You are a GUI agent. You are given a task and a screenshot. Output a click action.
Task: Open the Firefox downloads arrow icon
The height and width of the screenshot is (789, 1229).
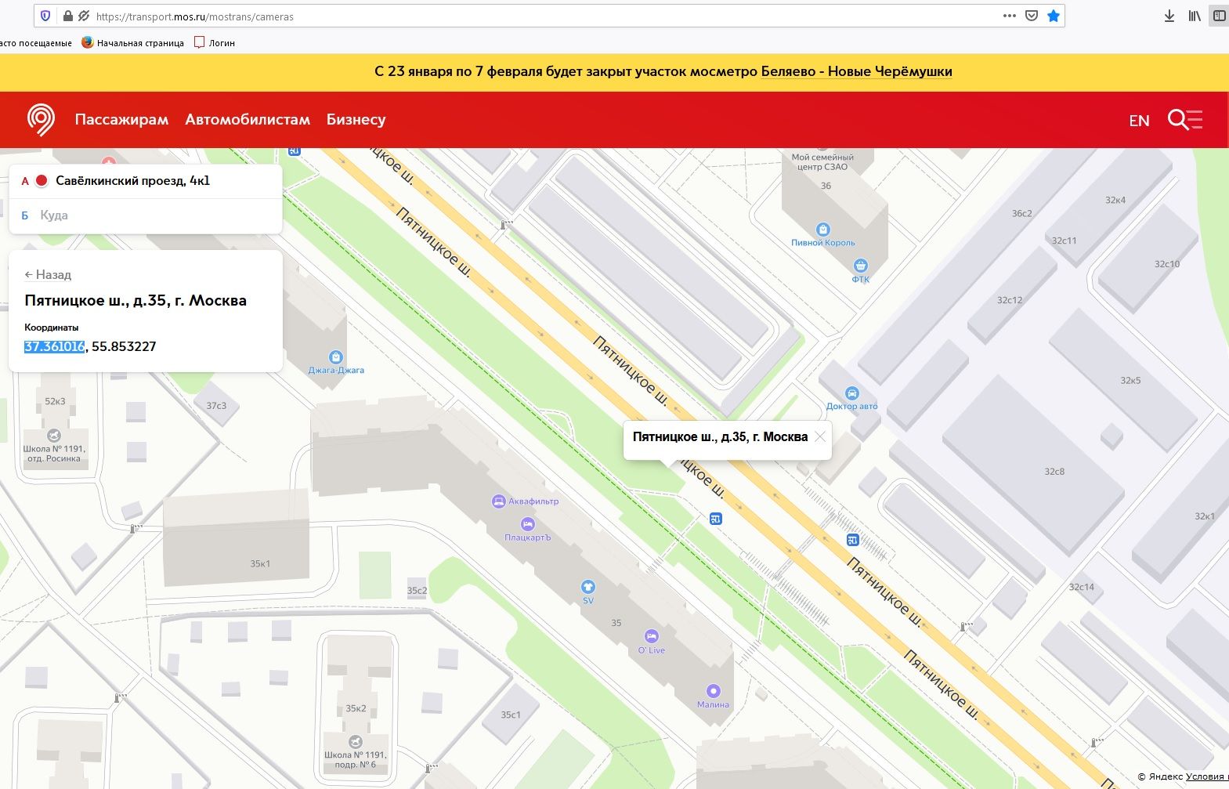pos(1169,16)
